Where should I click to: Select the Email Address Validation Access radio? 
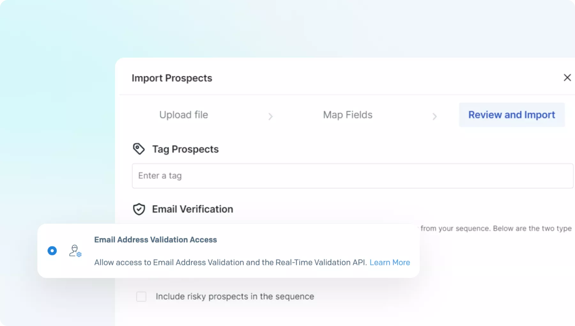point(52,251)
